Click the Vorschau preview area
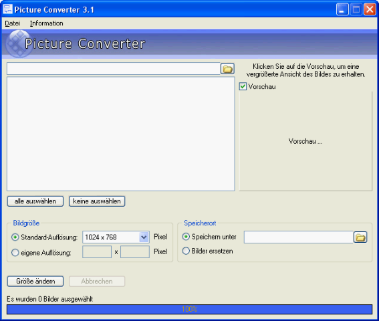 pyautogui.click(x=305, y=141)
